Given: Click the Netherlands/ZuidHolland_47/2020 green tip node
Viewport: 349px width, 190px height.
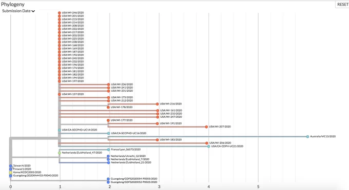Looking at the screenshot, I should tap(60, 153).
